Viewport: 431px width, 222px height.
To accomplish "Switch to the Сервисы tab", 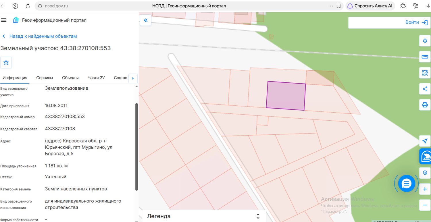I will point(45,78).
